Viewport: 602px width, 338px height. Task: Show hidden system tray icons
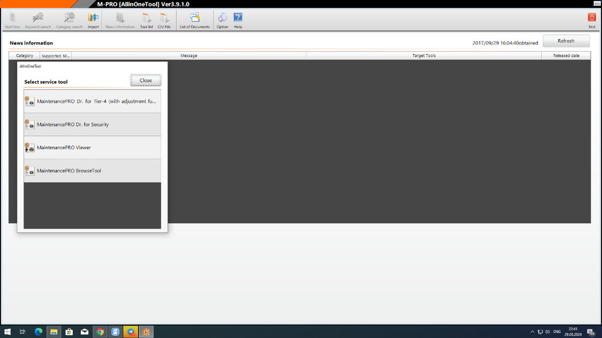(532, 331)
